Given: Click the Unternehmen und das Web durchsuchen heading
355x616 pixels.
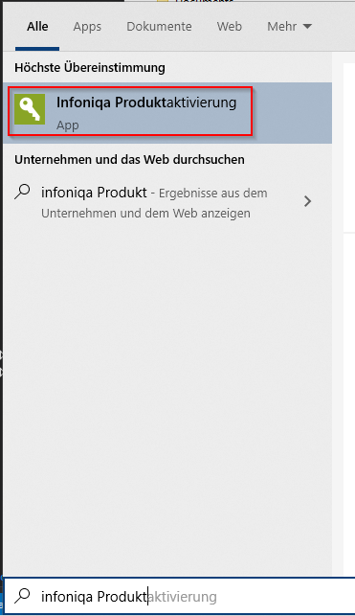Looking at the screenshot, I should [x=129, y=159].
